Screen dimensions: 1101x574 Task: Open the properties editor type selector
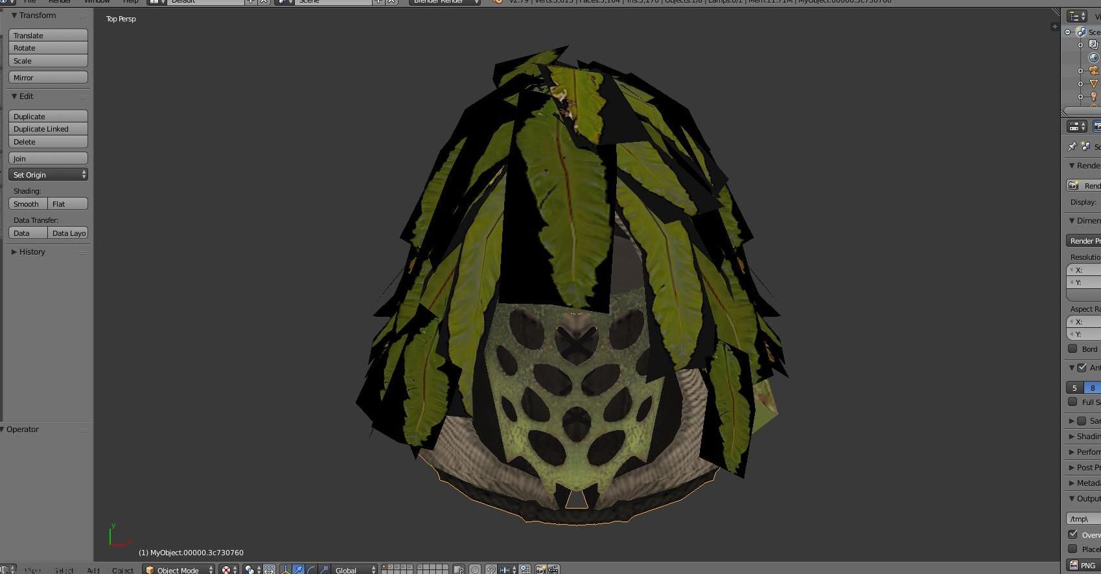[x=1077, y=126]
